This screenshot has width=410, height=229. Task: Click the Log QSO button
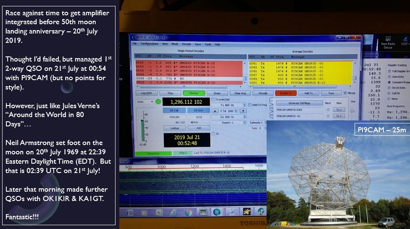pos(146,93)
